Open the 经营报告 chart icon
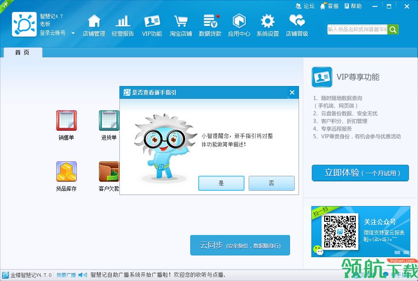 point(123,26)
